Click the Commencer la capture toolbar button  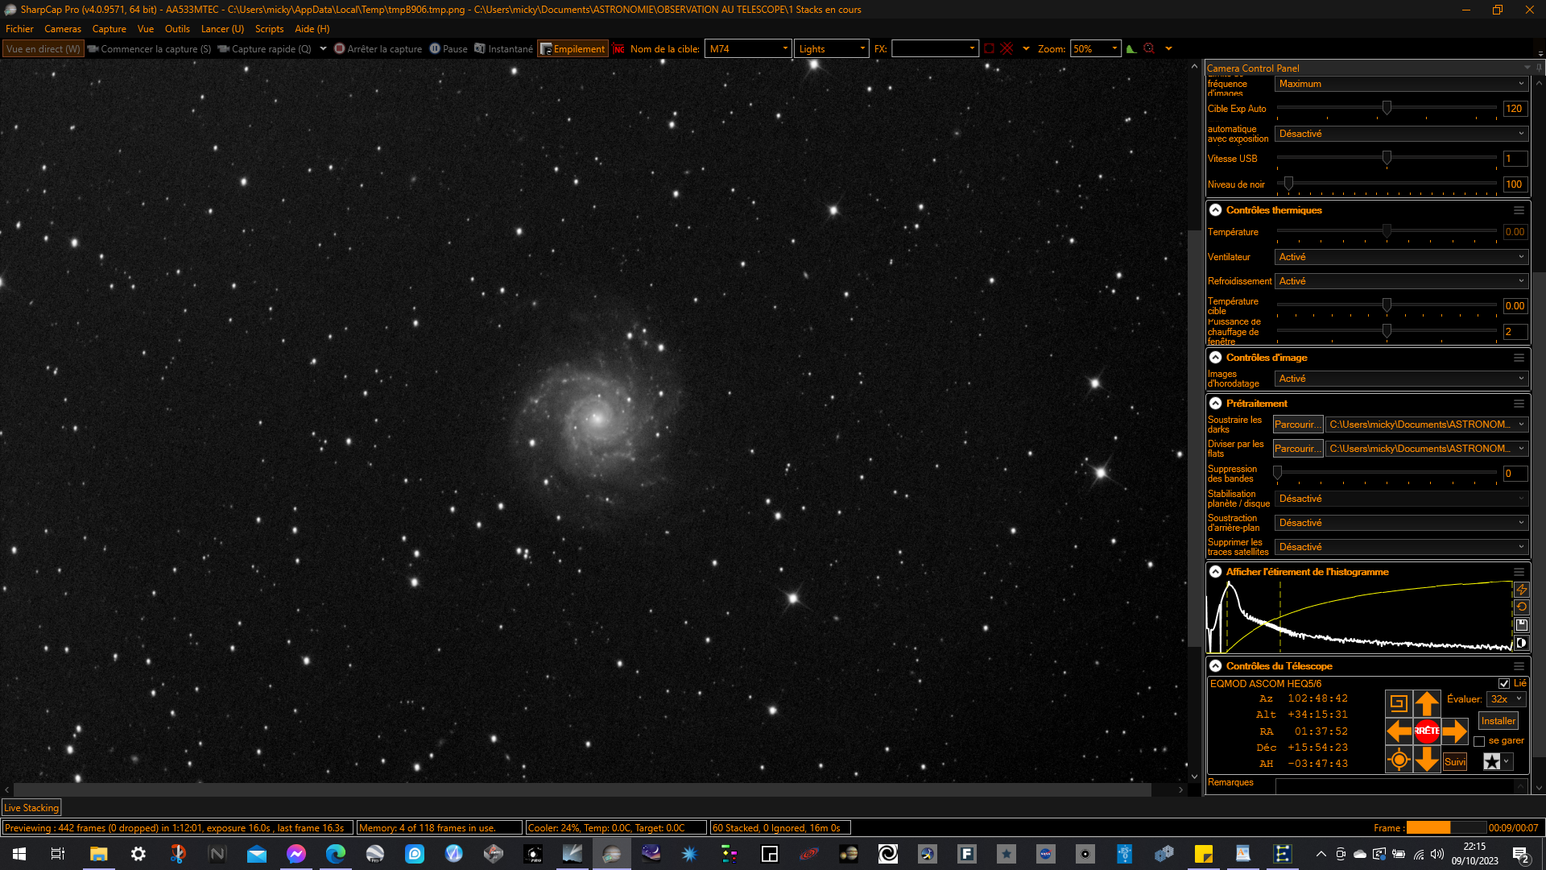[149, 49]
